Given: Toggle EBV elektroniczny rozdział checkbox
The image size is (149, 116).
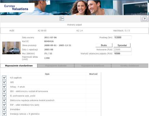Looking at the screenshot, I should pos(4,91).
